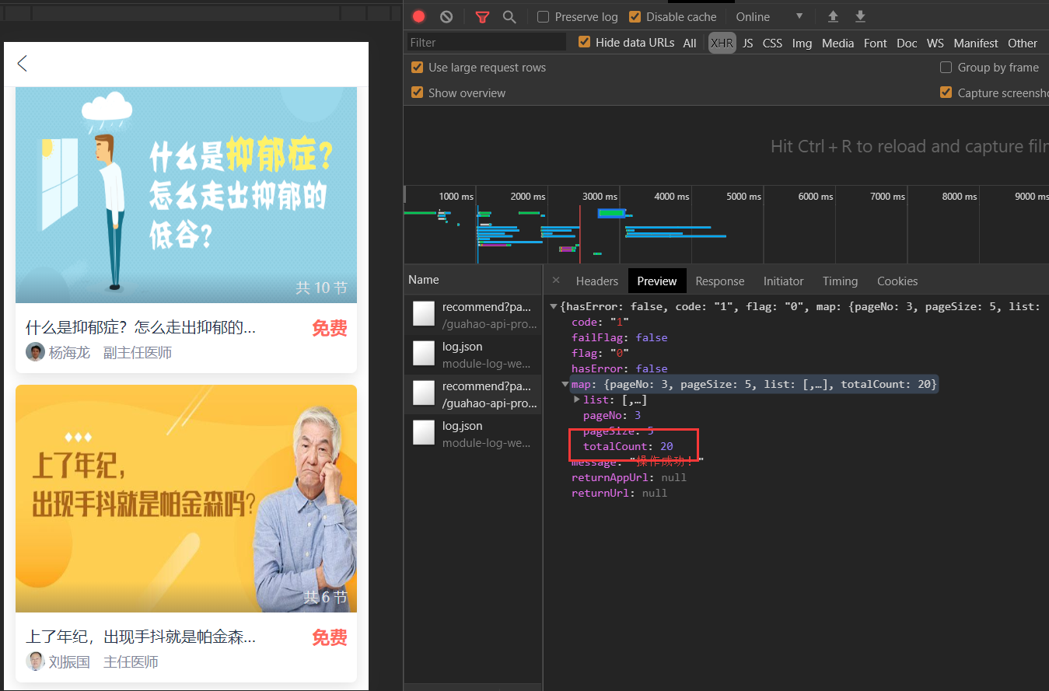Clear the network log
Screen dimensions: 1049x691
pos(446,16)
